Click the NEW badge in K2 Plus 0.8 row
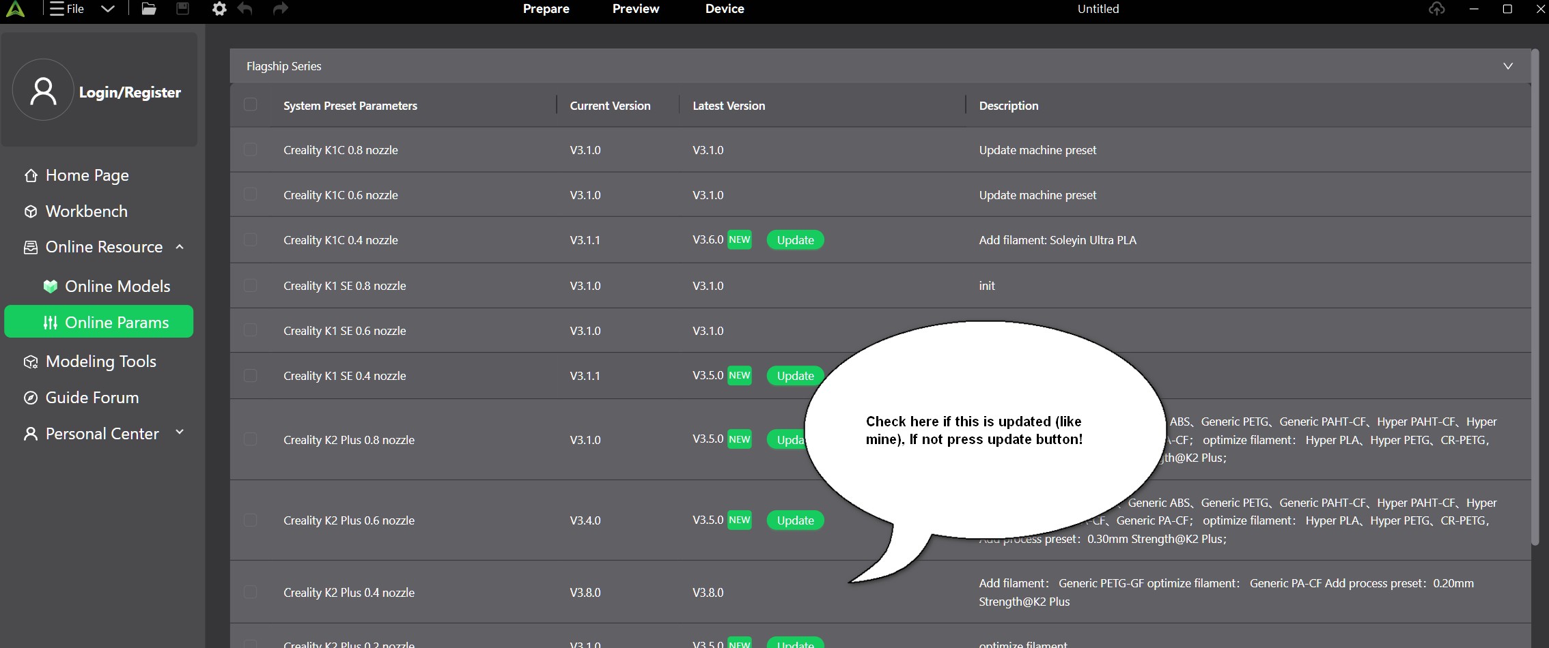 pyautogui.click(x=739, y=439)
